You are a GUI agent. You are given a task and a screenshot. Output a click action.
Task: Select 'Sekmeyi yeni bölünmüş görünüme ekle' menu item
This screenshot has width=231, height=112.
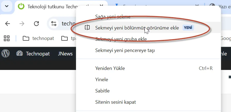[137, 28]
